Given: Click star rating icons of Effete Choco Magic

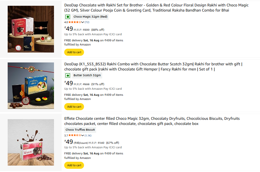Looking at the screenshot, I should 75,135.
